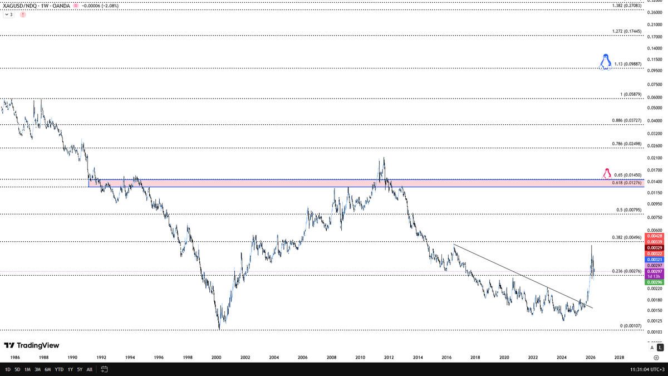Click the 2012 year on the time axis

tap(389, 358)
